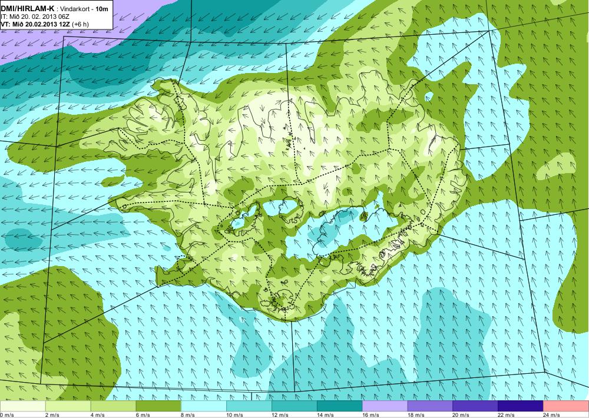Click the deep purple 20–22 m/s legend swatch

pyautogui.click(x=475, y=406)
